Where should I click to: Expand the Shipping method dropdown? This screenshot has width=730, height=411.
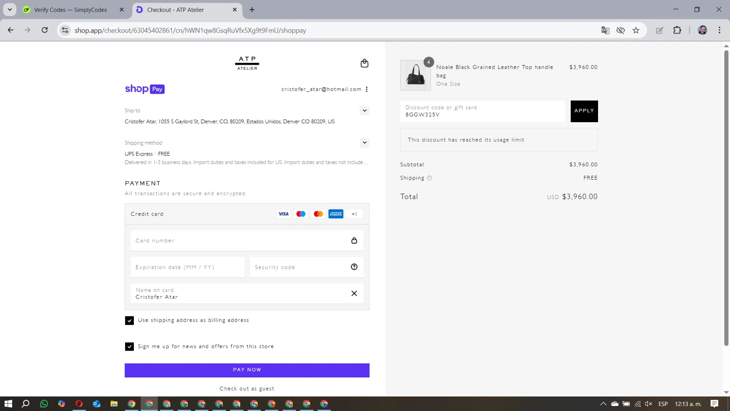tap(365, 143)
